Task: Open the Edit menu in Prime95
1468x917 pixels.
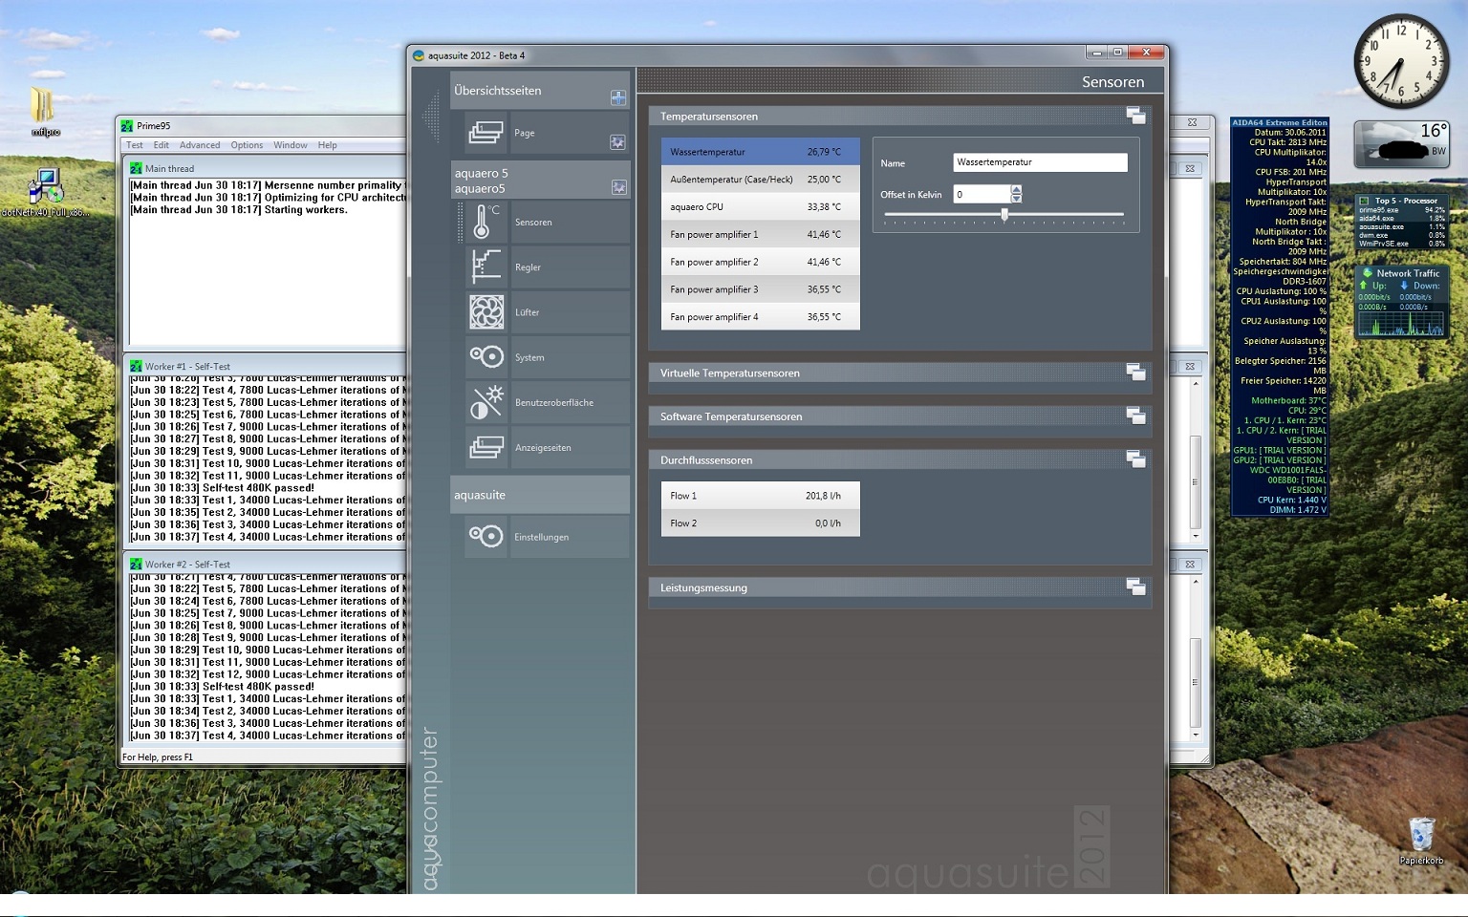Action: [162, 145]
